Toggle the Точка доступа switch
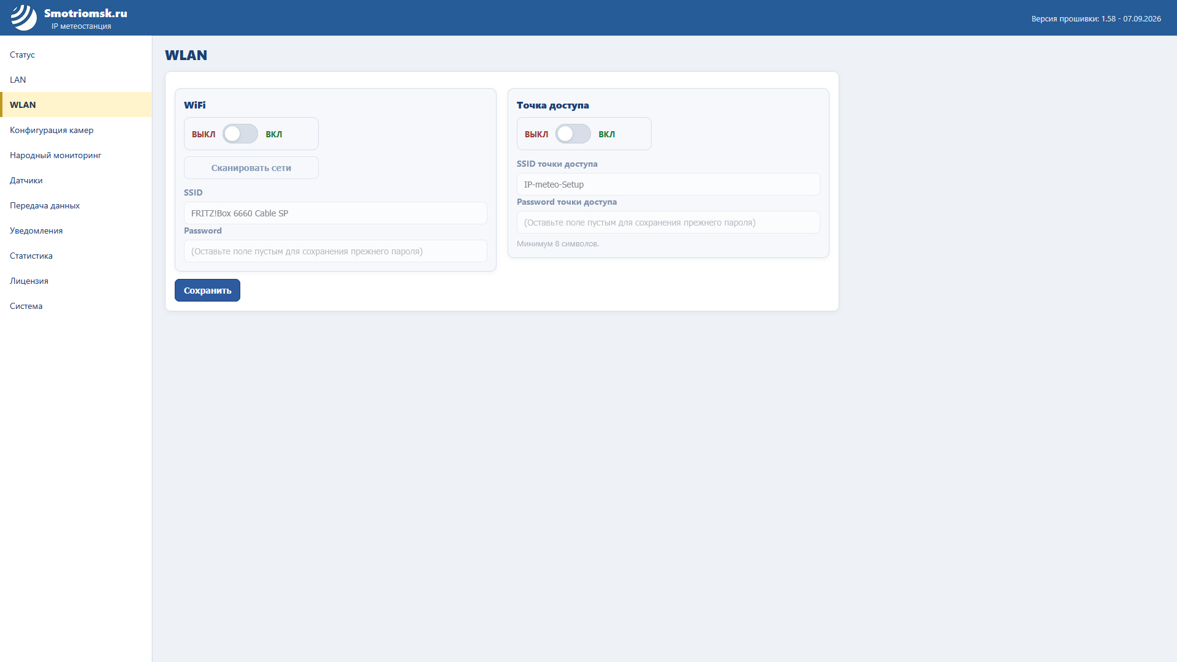Screen dimensions: 1177x662 tap(573, 134)
